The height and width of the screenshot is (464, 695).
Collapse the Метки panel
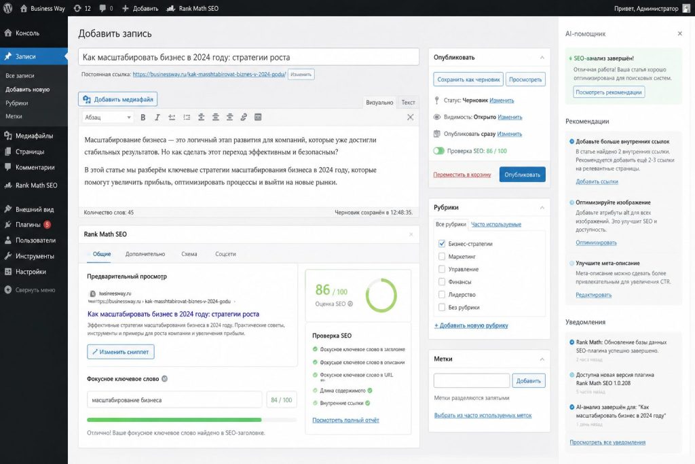[x=542, y=359]
